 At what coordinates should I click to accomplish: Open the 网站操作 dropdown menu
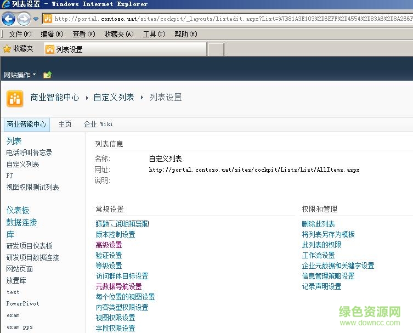tap(20, 75)
